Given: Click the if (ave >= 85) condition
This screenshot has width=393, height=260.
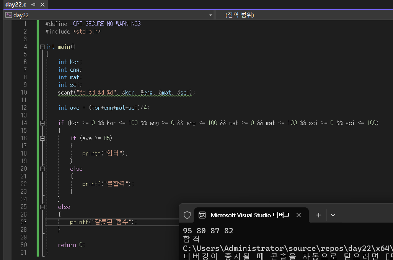Looking at the screenshot, I should click(x=91, y=138).
